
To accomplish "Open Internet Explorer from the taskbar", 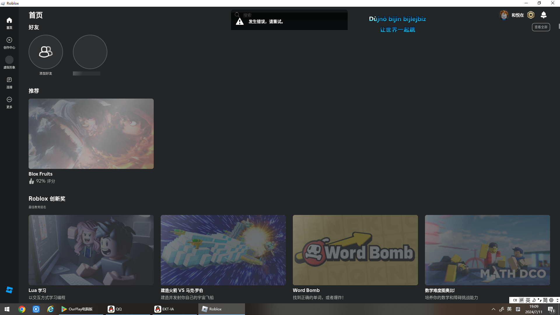I will coord(50,309).
